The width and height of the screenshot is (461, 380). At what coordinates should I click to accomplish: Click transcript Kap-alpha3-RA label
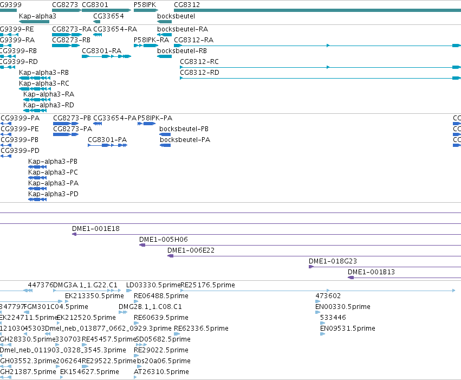[49, 94]
